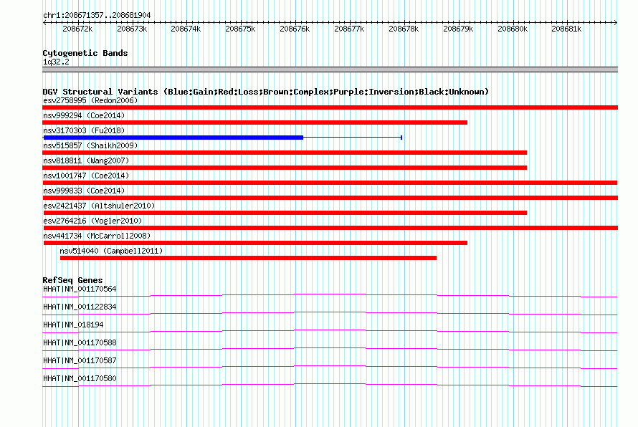Screen dimensions: 638x427
Task: Open the HHAT|NM_001170580 transcript label
Action: pyautogui.click(x=80, y=378)
